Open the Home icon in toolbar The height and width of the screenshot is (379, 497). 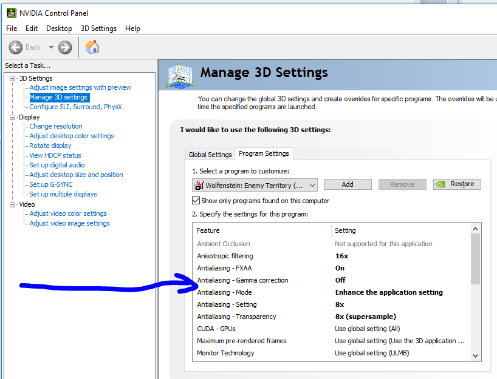coord(92,47)
